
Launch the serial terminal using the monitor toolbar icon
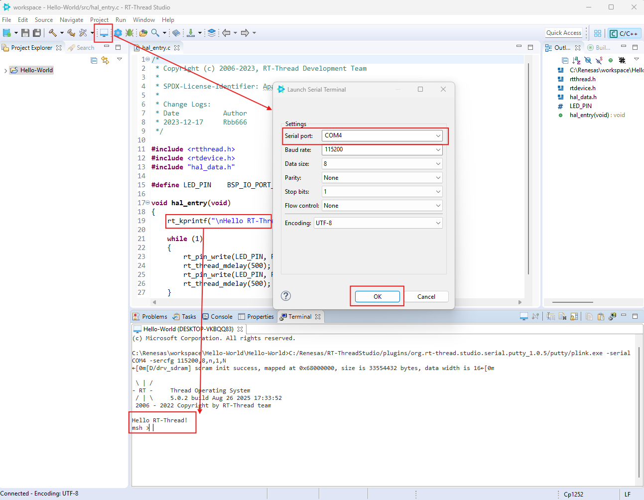point(104,32)
